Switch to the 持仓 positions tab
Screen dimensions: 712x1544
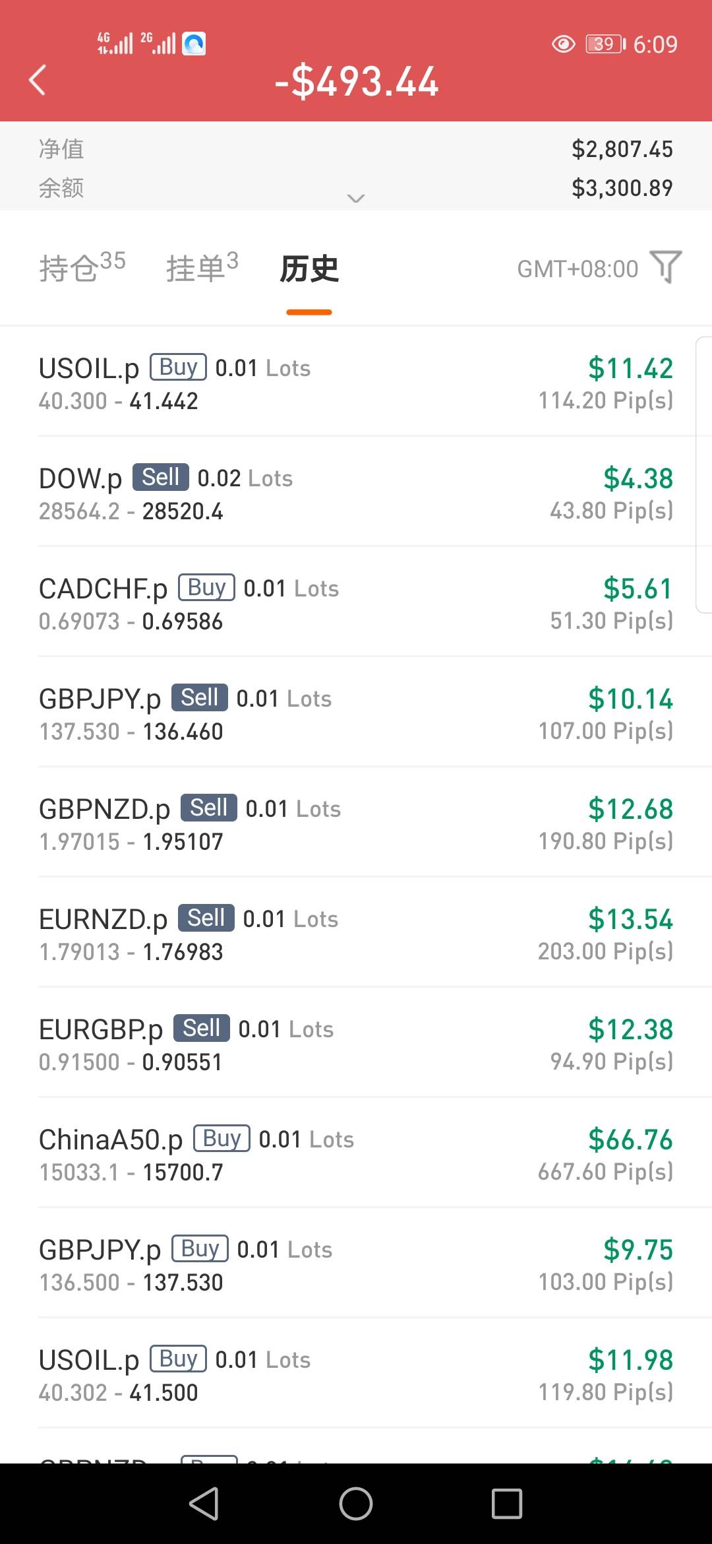pyautogui.click(x=82, y=268)
